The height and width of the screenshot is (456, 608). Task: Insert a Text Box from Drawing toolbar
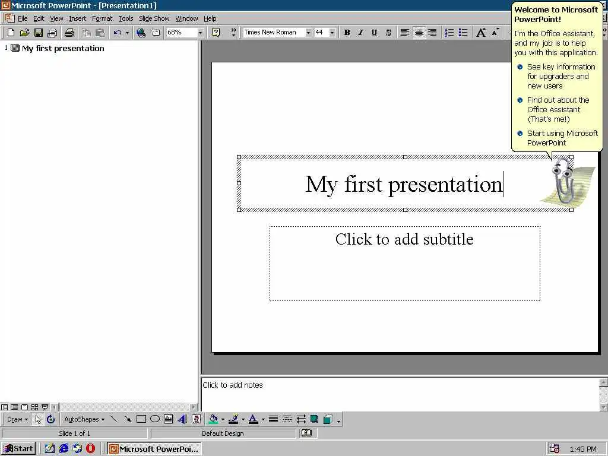point(168,419)
